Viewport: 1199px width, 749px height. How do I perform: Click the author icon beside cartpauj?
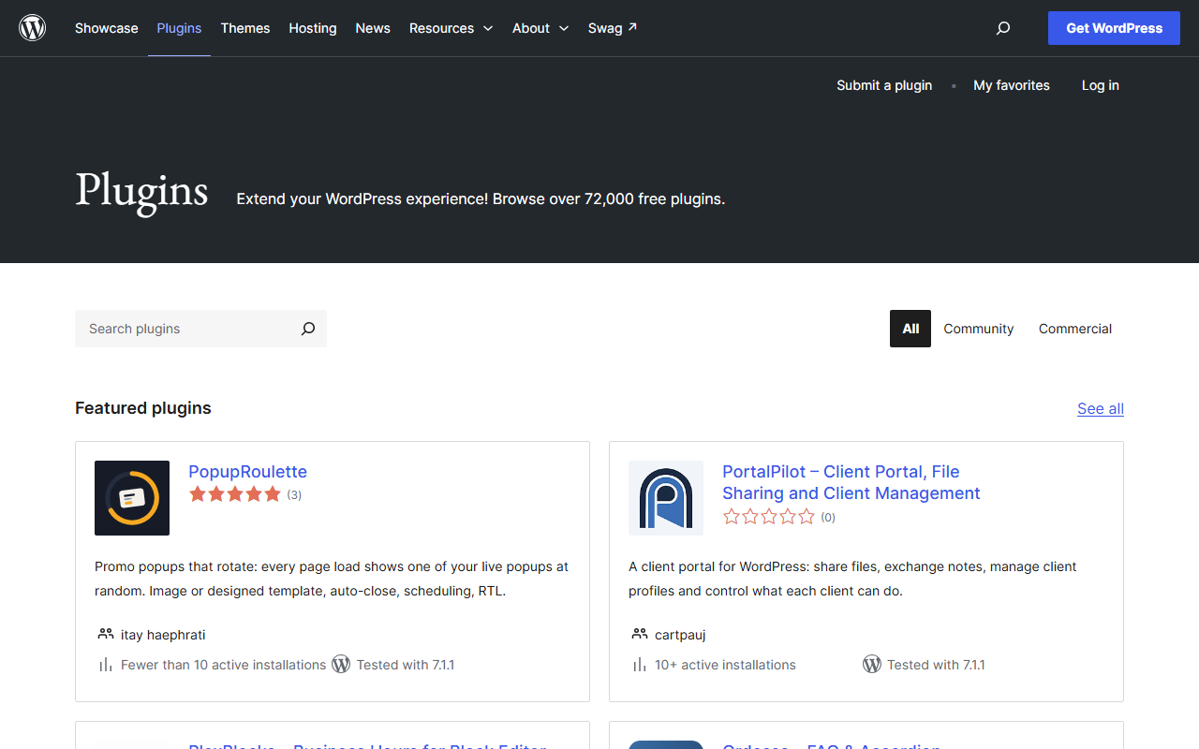[x=640, y=634]
